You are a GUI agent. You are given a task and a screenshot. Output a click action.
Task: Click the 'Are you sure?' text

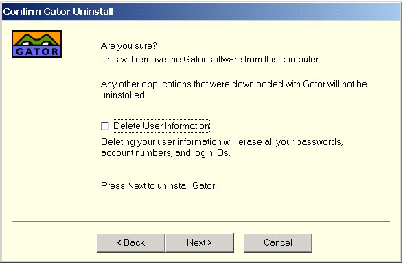point(129,46)
